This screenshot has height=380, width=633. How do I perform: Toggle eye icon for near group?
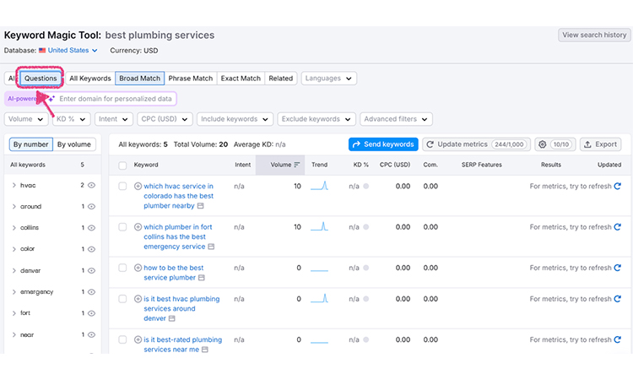[92, 334]
